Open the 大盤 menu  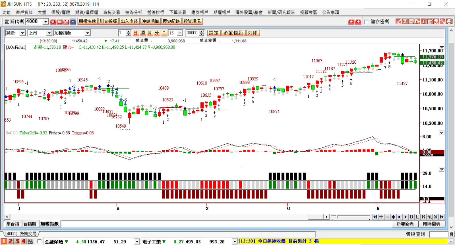42,12
